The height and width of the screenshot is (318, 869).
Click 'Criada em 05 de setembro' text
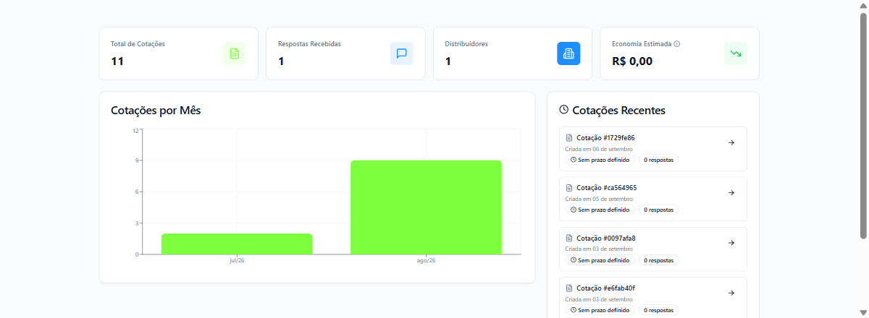click(599, 199)
